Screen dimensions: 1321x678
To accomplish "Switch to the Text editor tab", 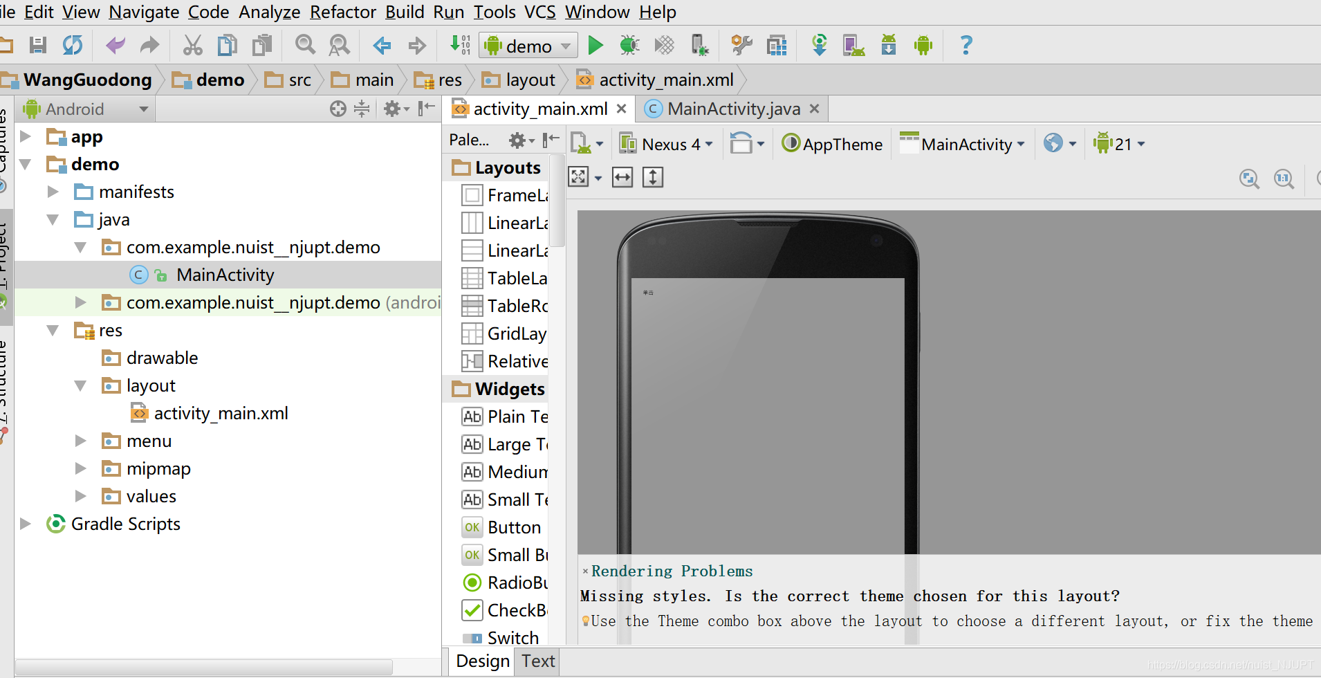I will [538, 661].
